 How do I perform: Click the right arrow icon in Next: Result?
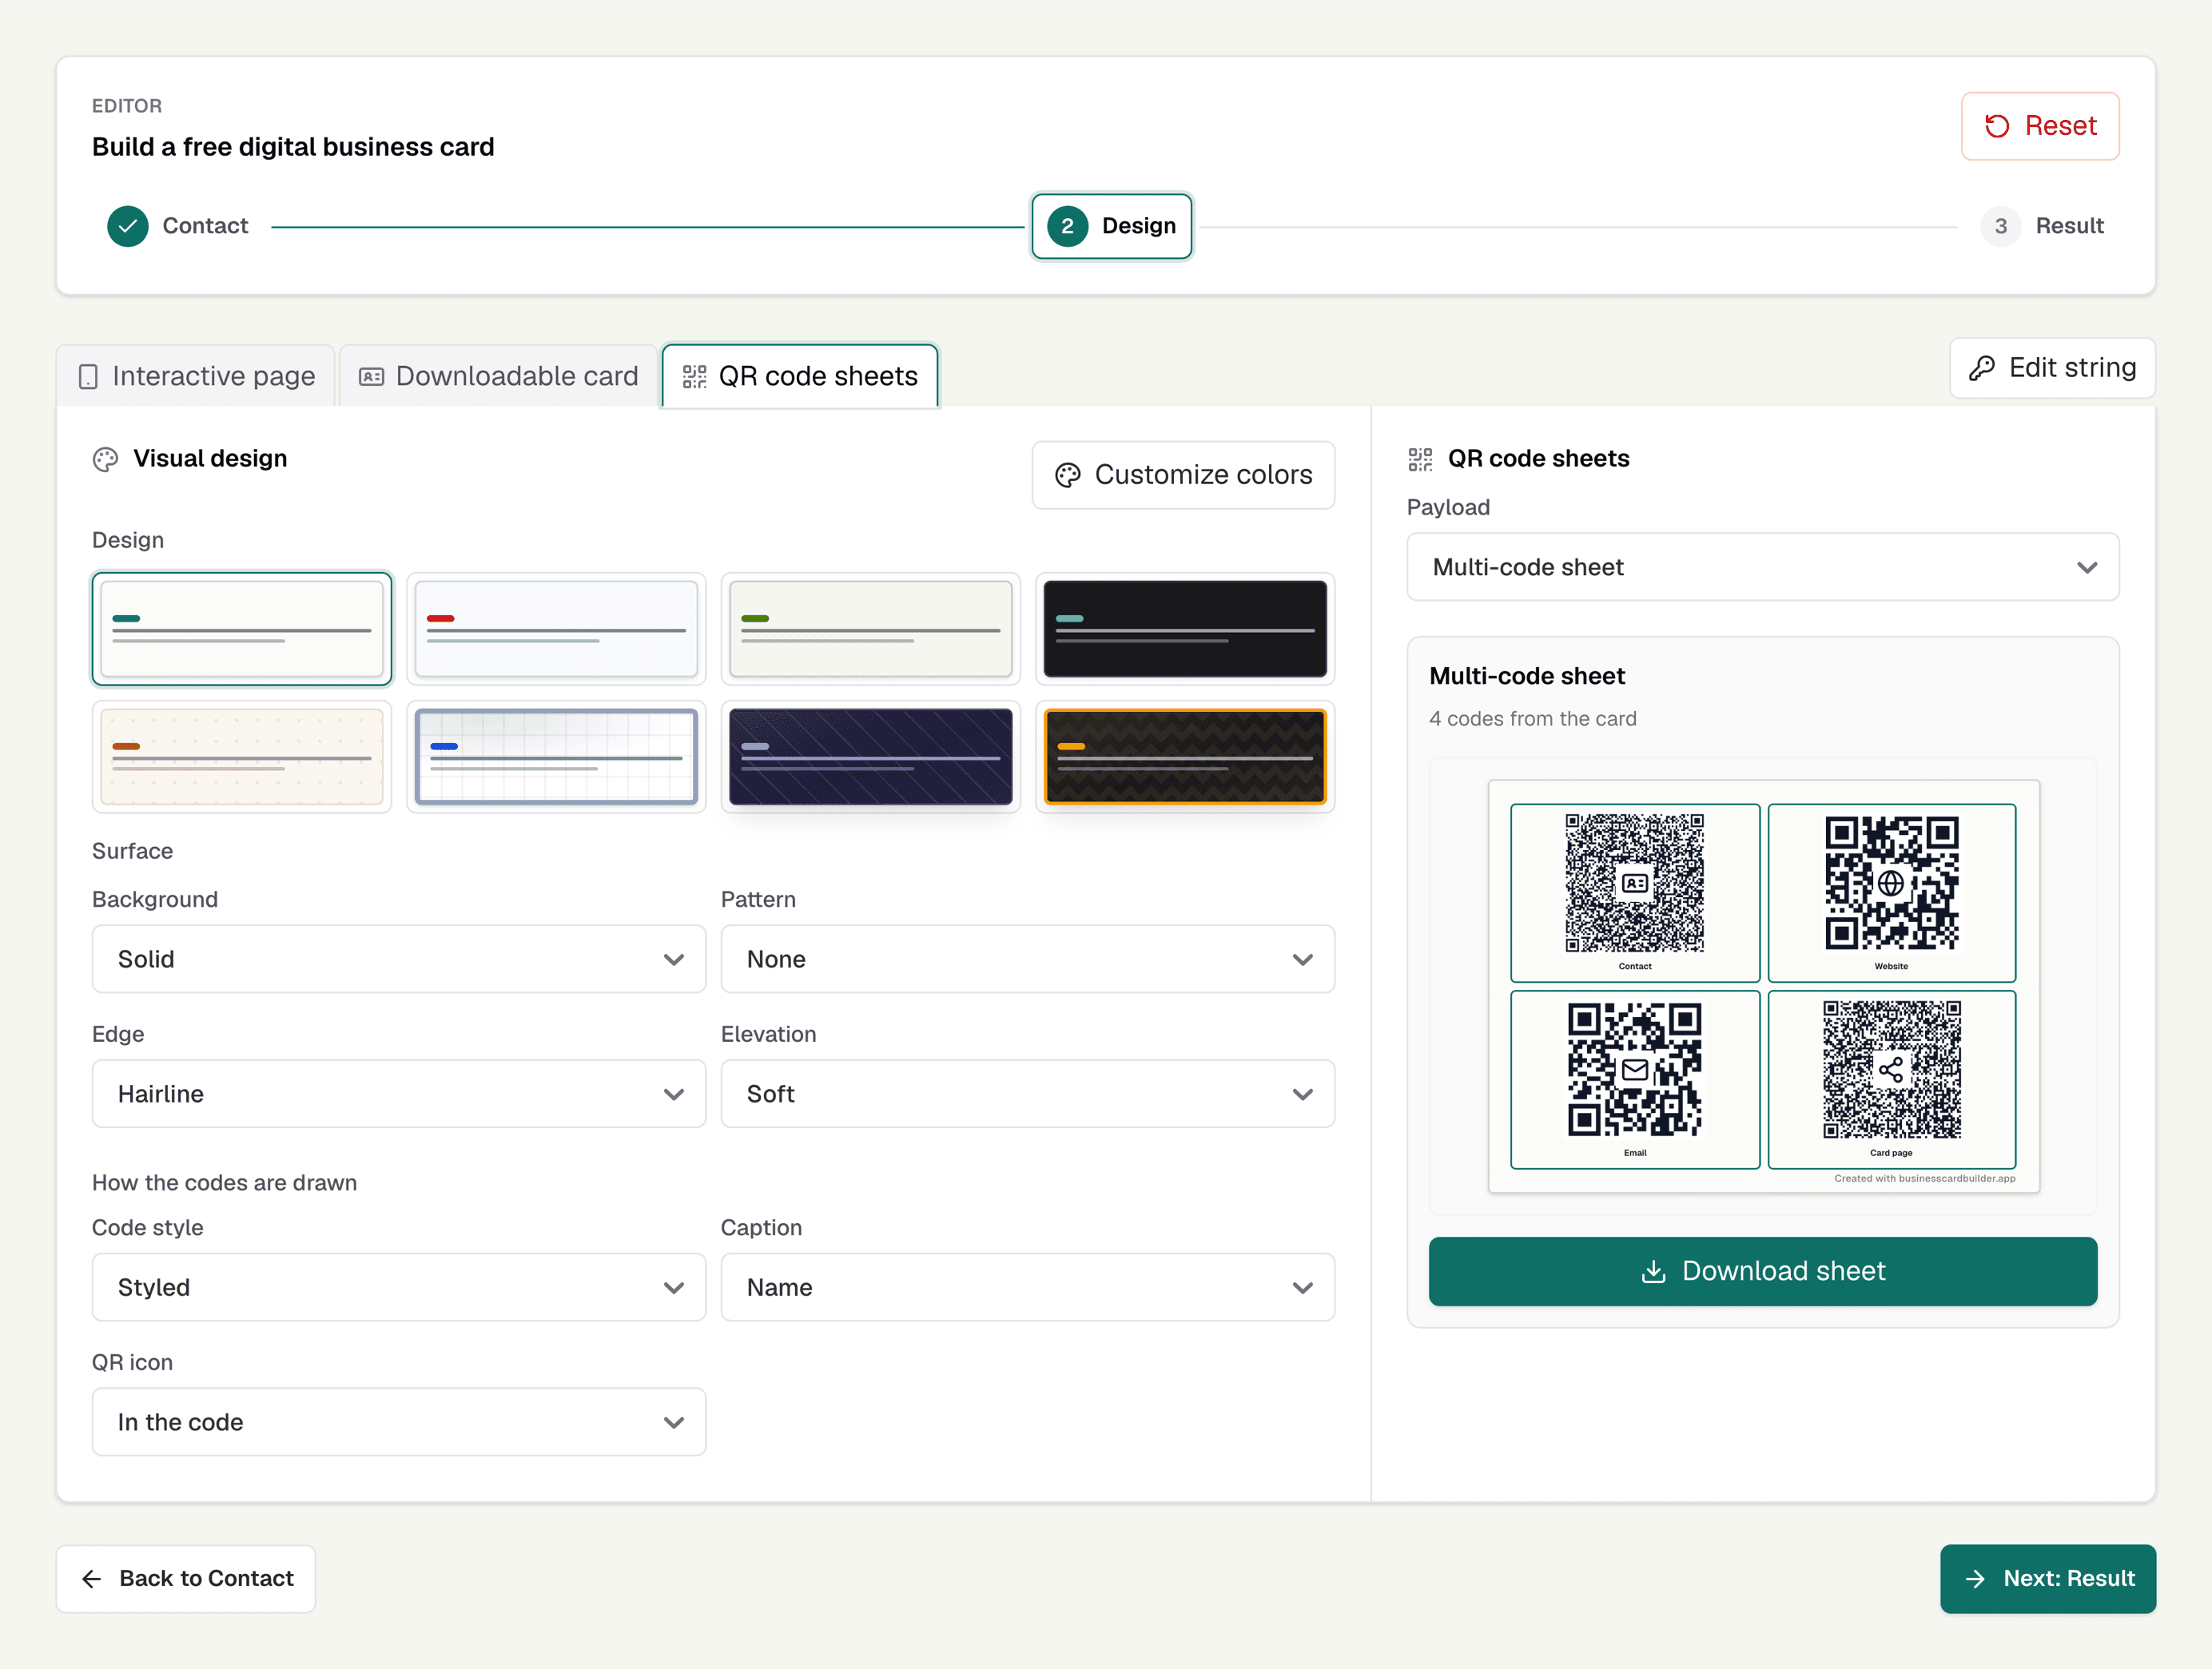click(x=1975, y=1579)
